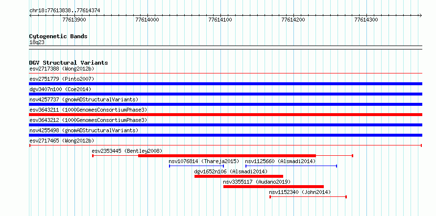This screenshot has height=216, width=436.
Task: Open variant dgv1652n106 (Alsmadi2014) label
Action: tap(231, 172)
